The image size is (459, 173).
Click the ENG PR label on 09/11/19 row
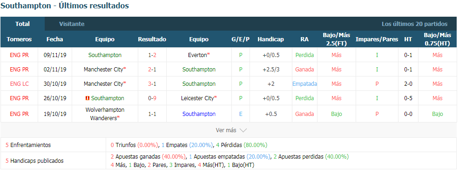click(20, 55)
